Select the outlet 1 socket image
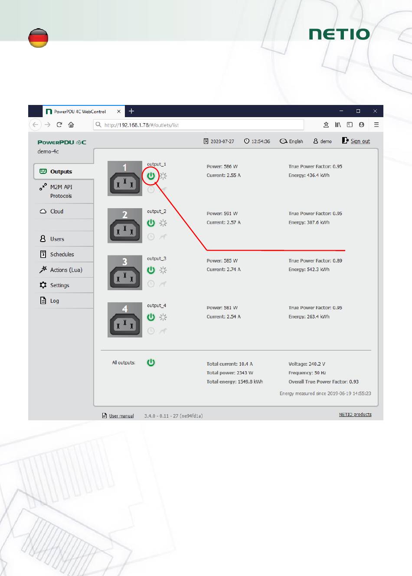Image resolution: width=412 pixels, height=576 pixels. pos(125,178)
